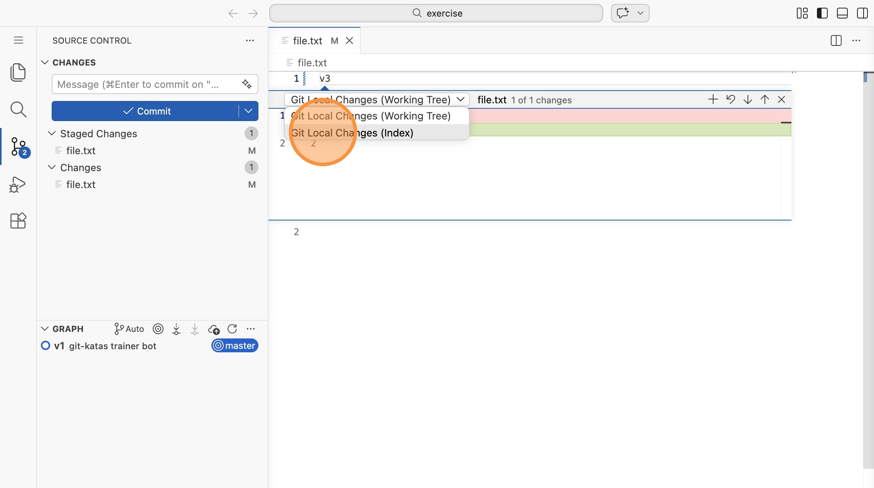Click the master branch badge

click(235, 346)
